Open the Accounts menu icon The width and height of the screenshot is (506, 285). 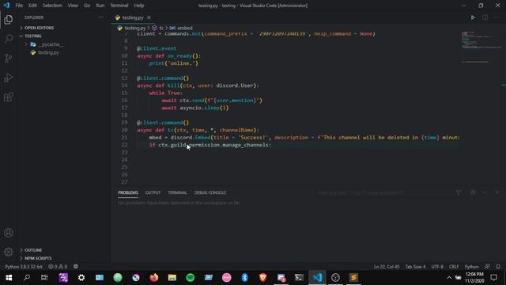point(9,233)
